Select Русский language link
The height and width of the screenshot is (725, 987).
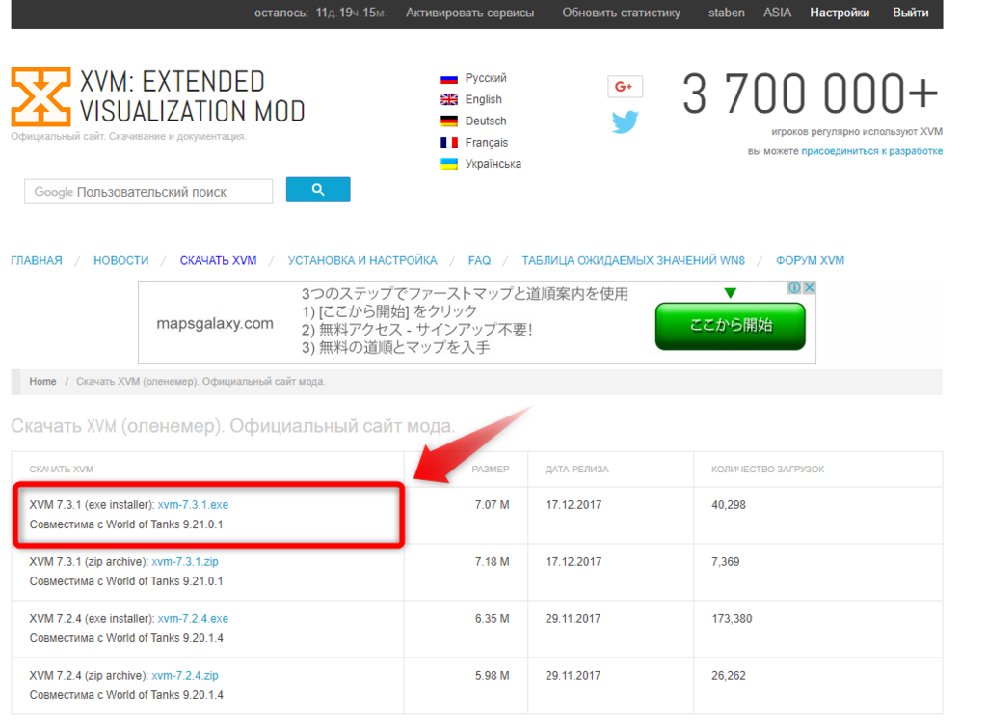486,78
